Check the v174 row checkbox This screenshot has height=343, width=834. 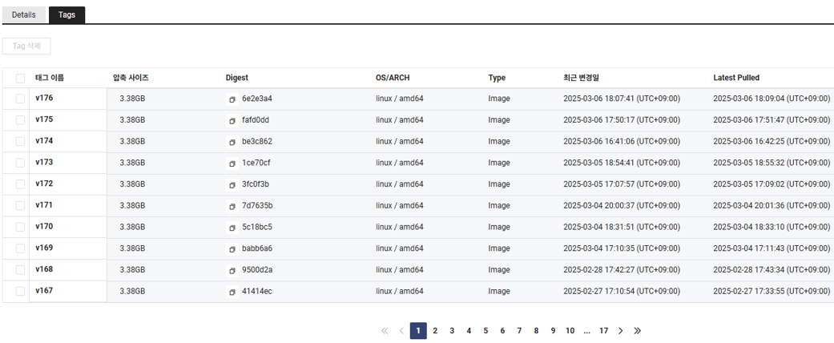tap(20, 142)
